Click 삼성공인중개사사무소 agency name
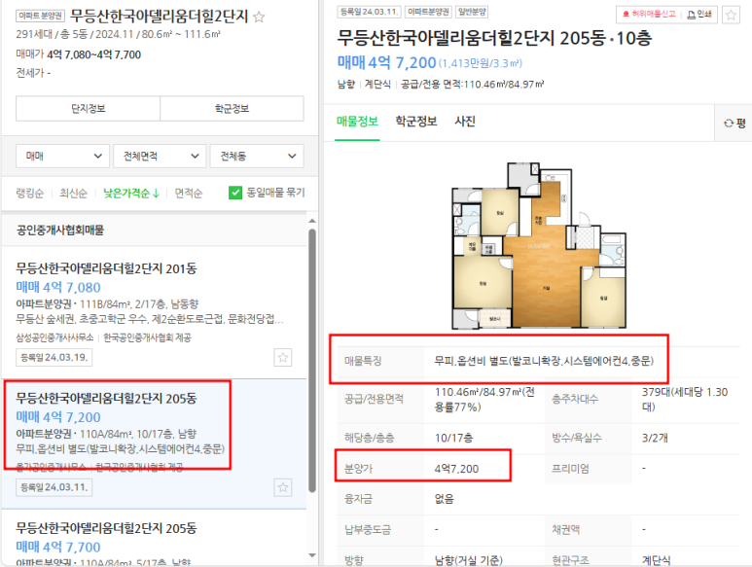This screenshot has height=567, width=752. [54, 337]
